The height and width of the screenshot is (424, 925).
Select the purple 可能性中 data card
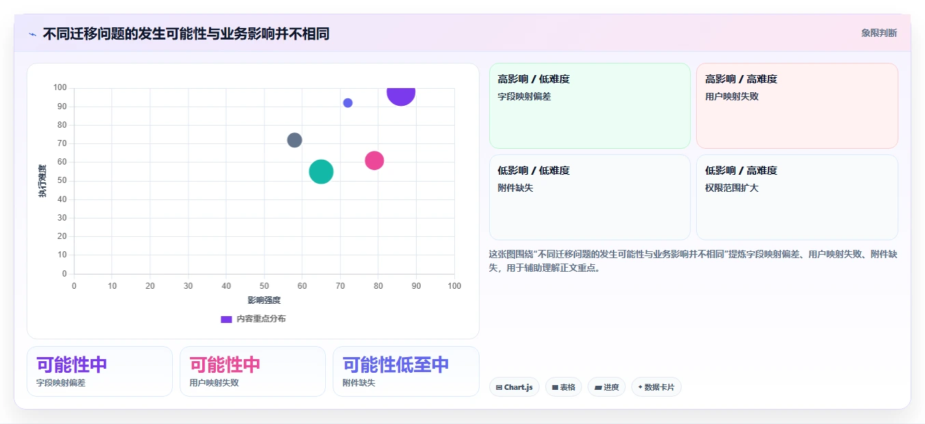tap(100, 371)
